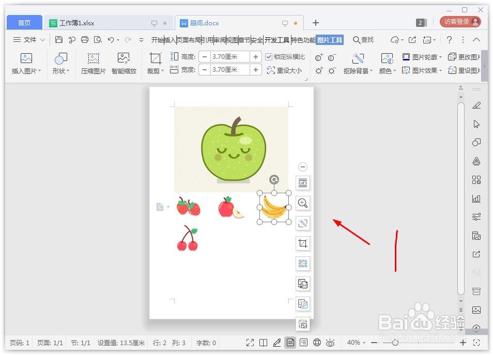Viewport: 493px width, 355px height.
Task: Open the 图片工具 ribbon tab
Action: (x=330, y=39)
